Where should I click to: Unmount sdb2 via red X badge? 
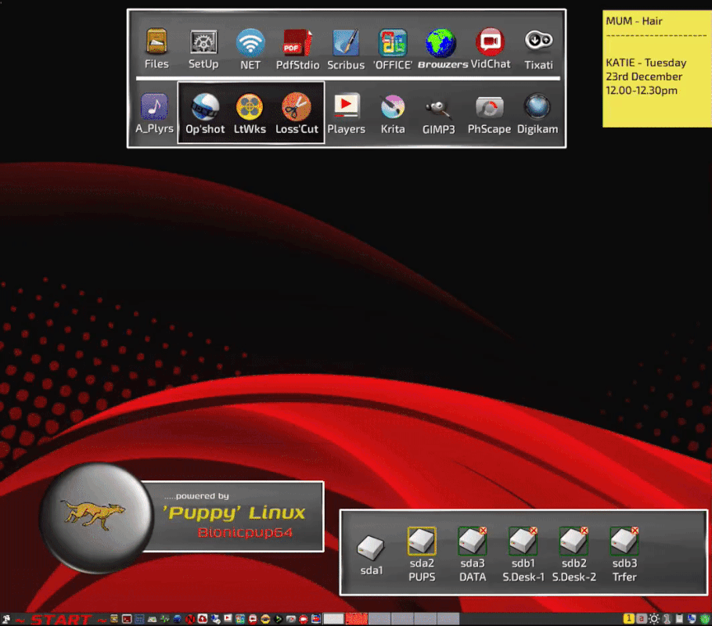584,531
